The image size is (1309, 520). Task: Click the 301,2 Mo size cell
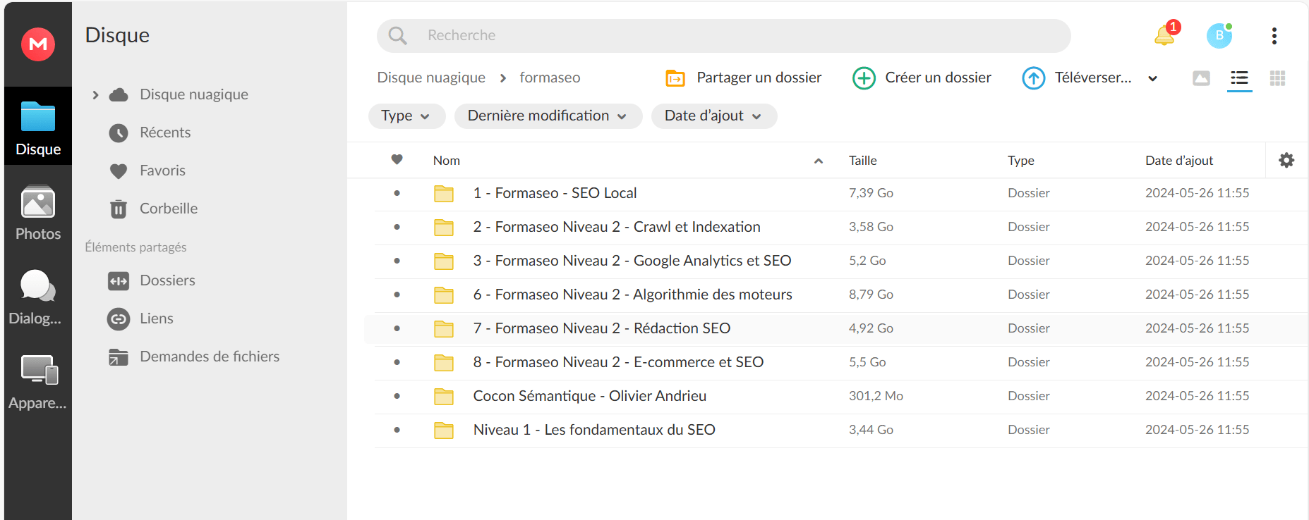point(876,396)
